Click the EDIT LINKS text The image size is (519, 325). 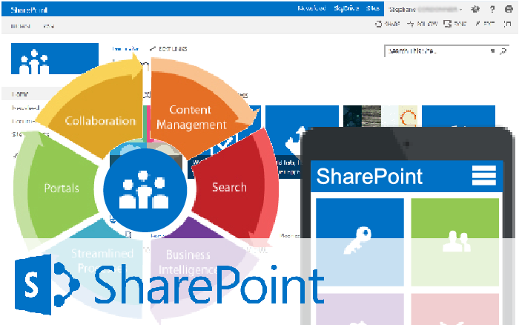point(173,49)
